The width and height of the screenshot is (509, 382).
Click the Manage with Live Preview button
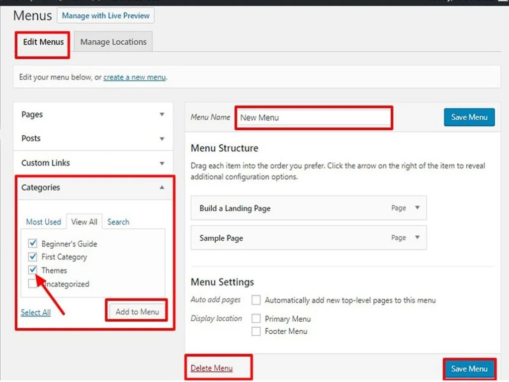click(105, 16)
